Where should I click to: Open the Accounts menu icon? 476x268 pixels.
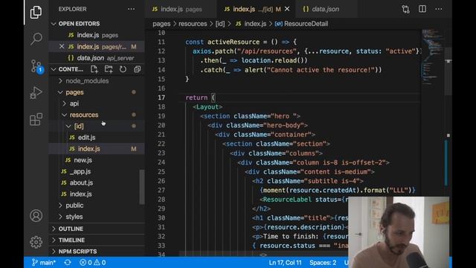tap(36, 216)
